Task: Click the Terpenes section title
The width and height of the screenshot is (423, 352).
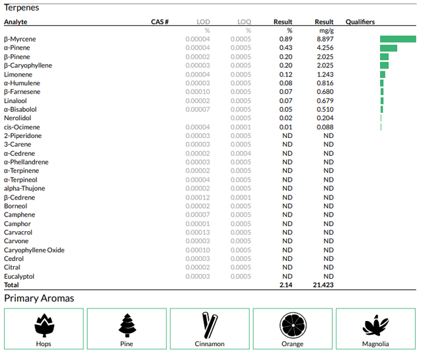Action: click(x=22, y=7)
